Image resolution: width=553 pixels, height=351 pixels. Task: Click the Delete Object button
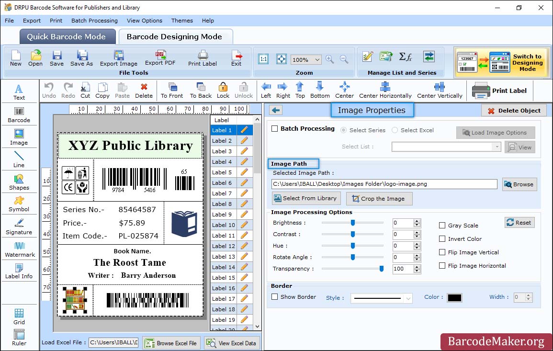pyautogui.click(x=514, y=111)
